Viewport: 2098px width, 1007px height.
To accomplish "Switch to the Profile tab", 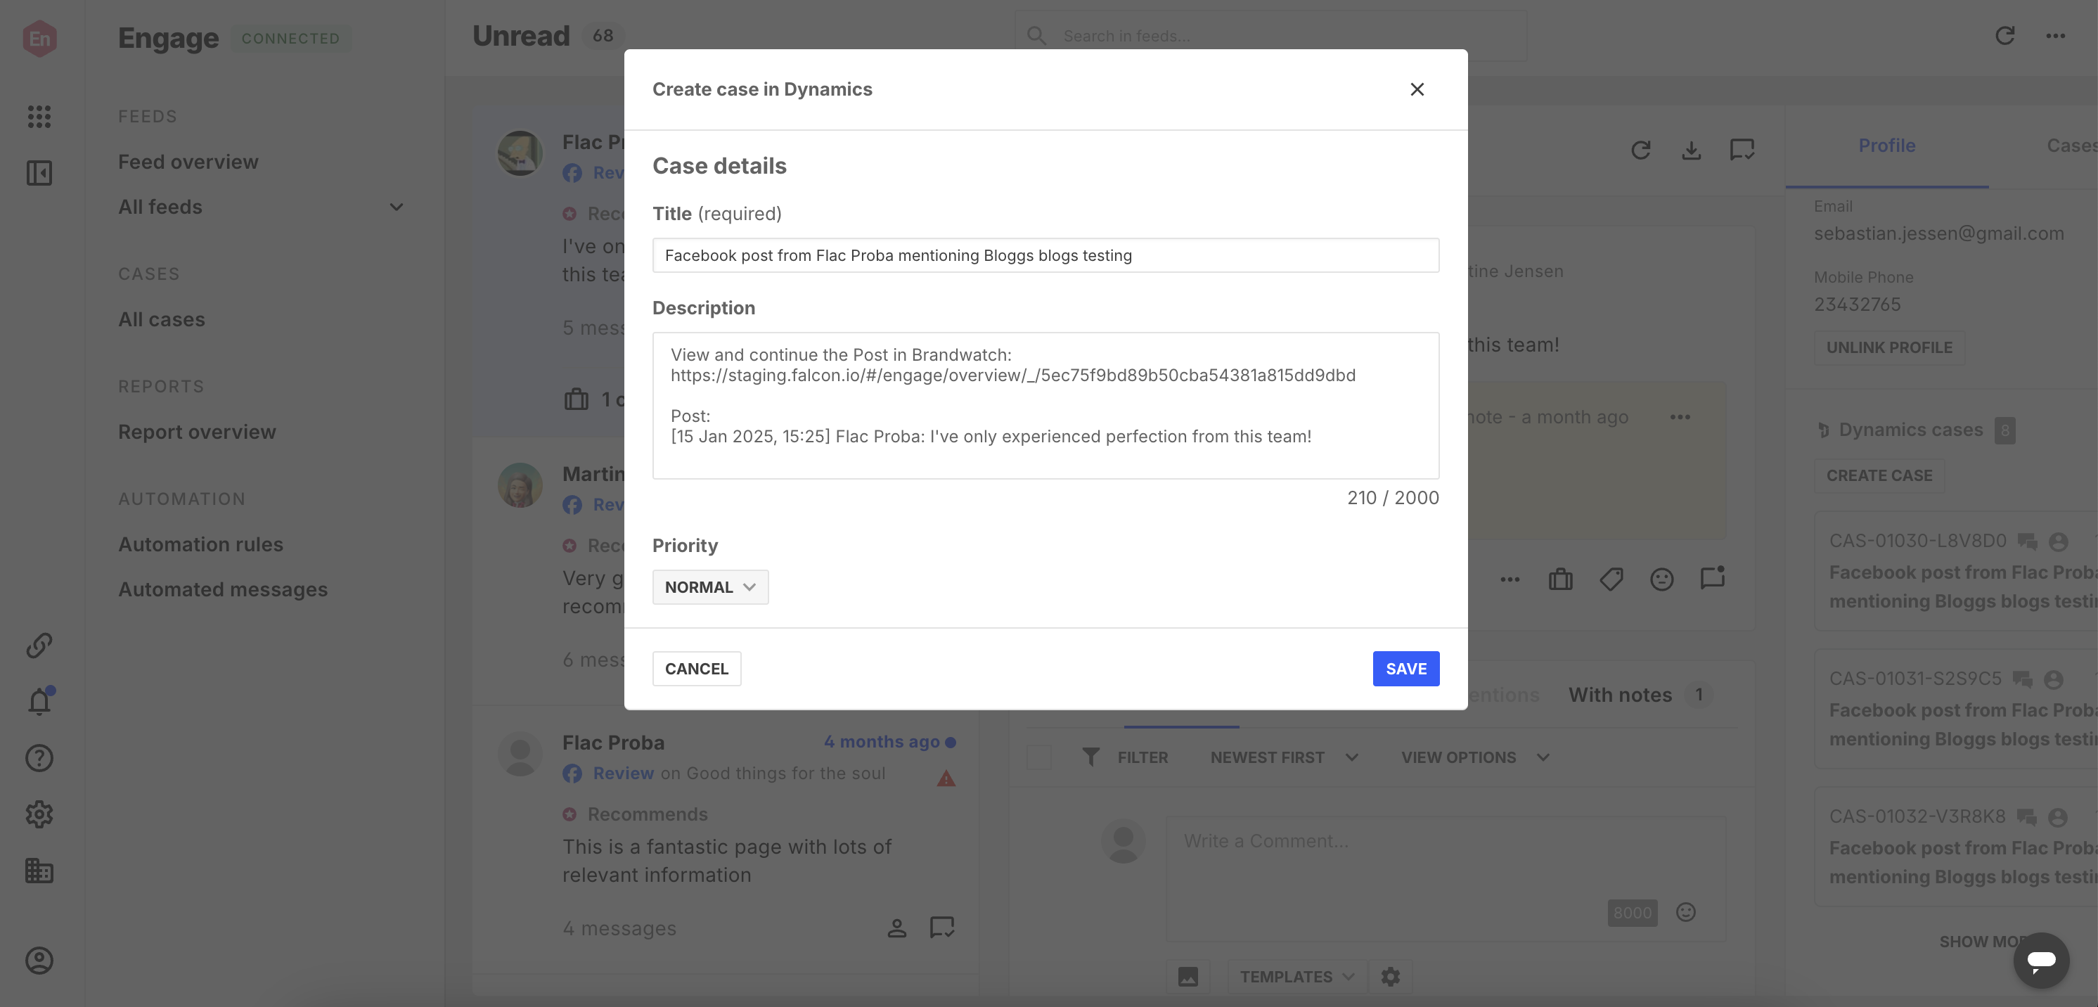I will pyautogui.click(x=1886, y=146).
